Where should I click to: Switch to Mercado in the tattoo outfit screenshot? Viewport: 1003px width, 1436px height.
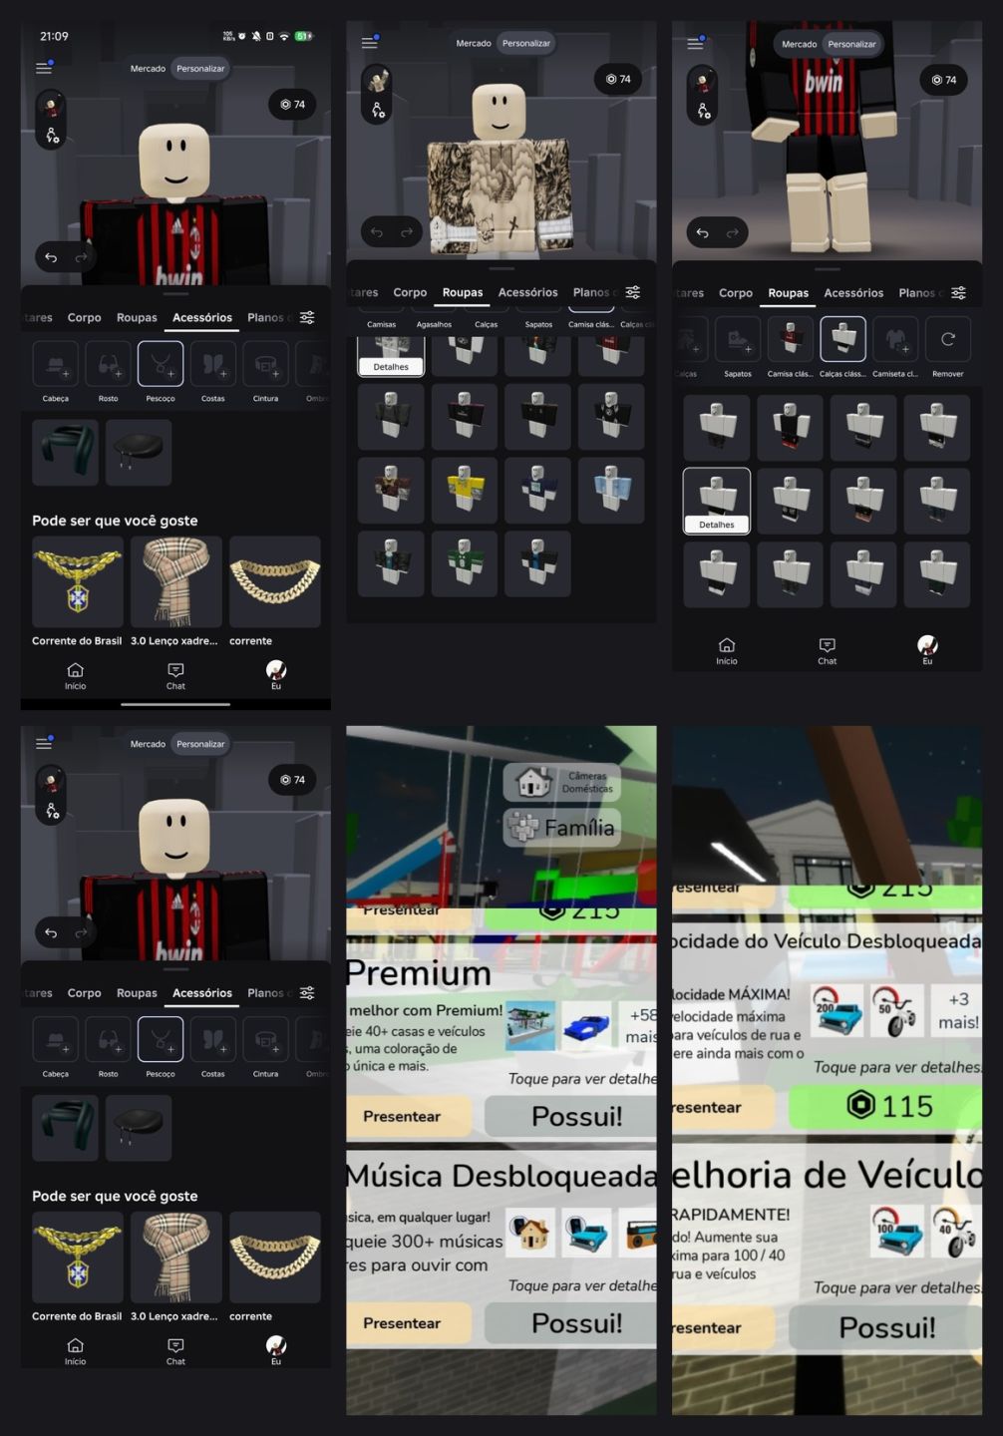[474, 43]
